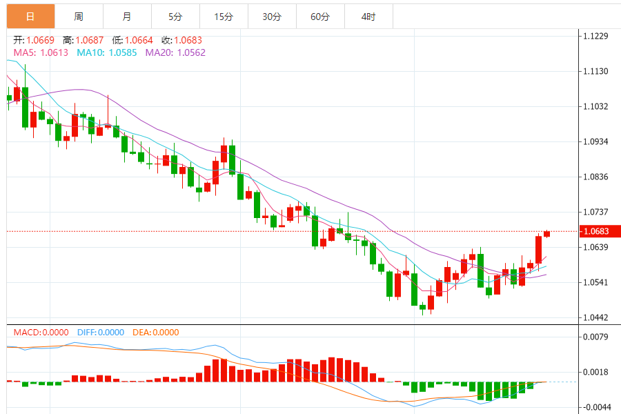
Task: Click the MA5: 1.0613 indicator label
Action: (41, 52)
